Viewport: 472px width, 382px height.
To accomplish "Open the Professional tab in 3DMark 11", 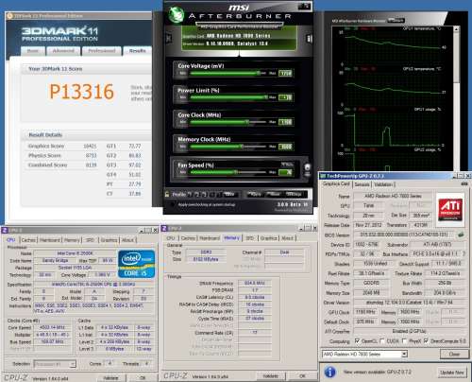I will [x=102, y=51].
